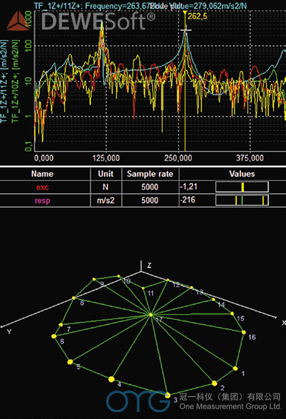Click the 'Name' column header
Viewport: 286px width, 419px height.
click(42, 174)
